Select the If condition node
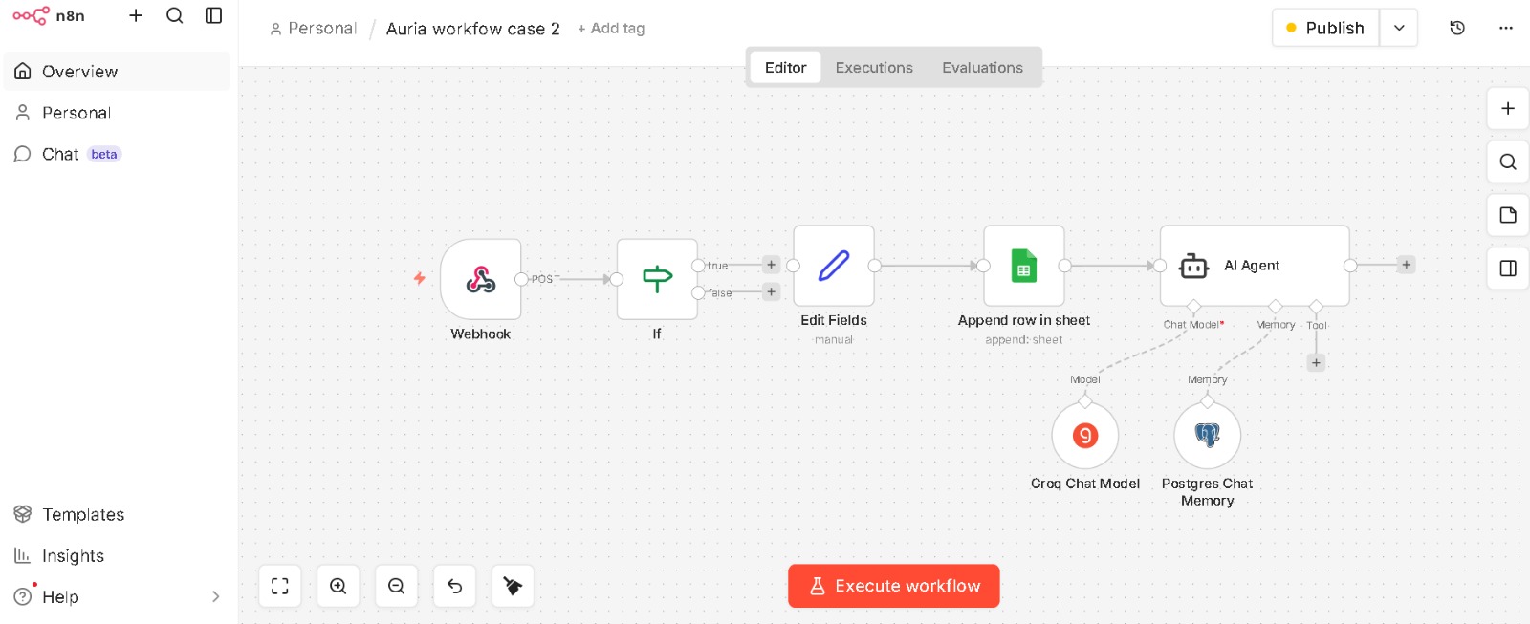Viewport: 1530px width, 624px height. [657, 279]
